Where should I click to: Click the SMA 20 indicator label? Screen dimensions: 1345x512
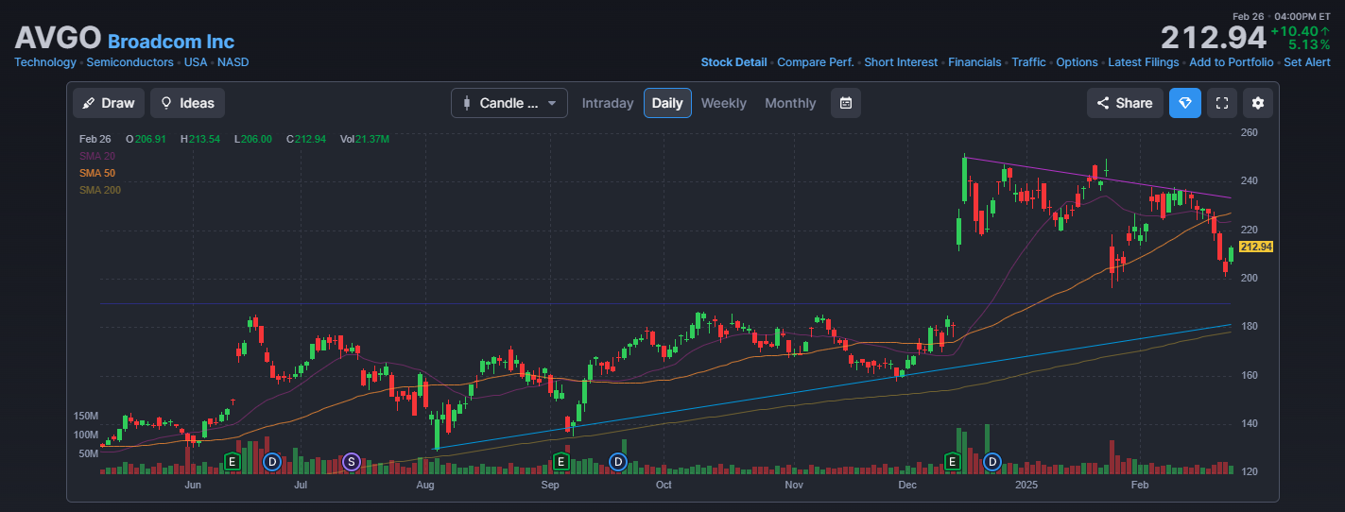point(96,156)
